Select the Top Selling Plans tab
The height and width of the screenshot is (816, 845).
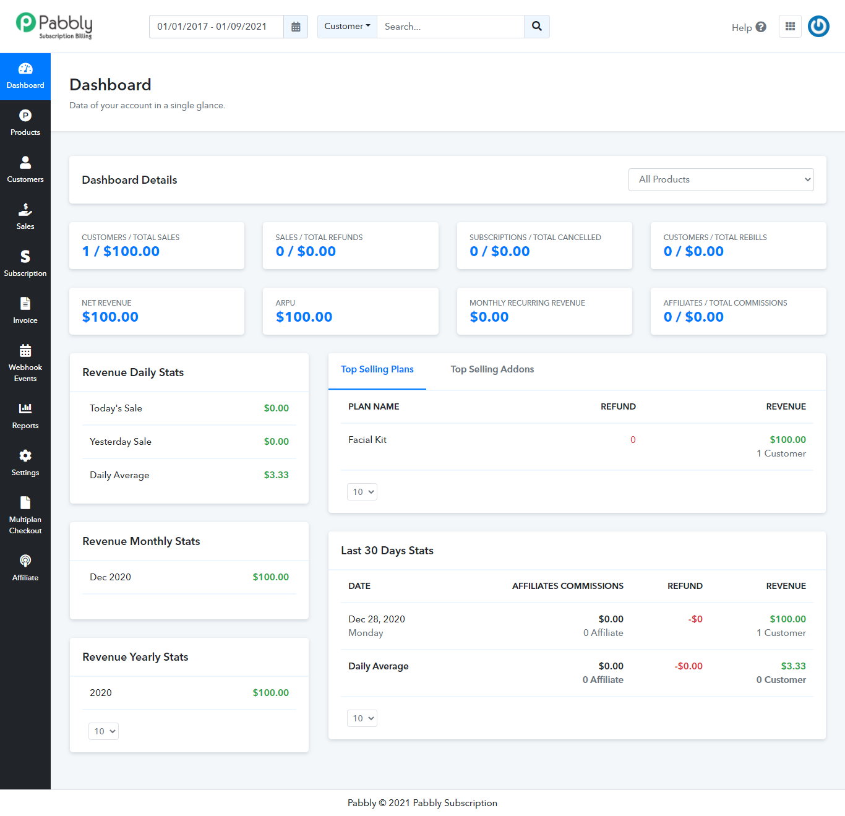pyautogui.click(x=377, y=369)
